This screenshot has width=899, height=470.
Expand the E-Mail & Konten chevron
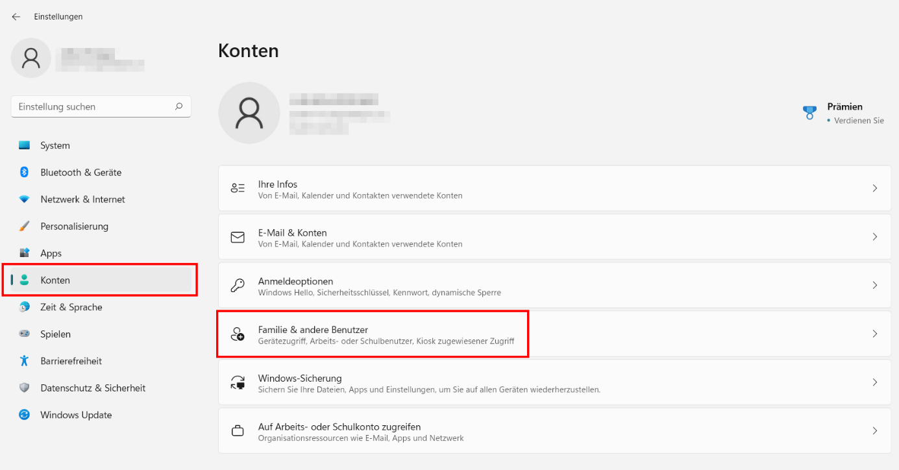coord(875,237)
